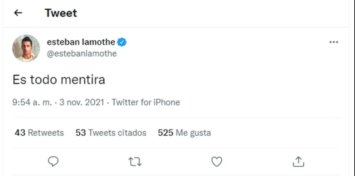Click the 525 likes count number
The height and width of the screenshot is (176, 355).
(x=165, y=133)
